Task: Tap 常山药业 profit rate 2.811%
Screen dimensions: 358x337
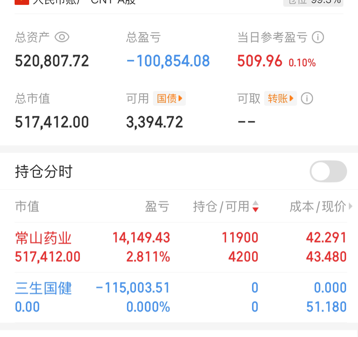Action: (x=148, y=256)
